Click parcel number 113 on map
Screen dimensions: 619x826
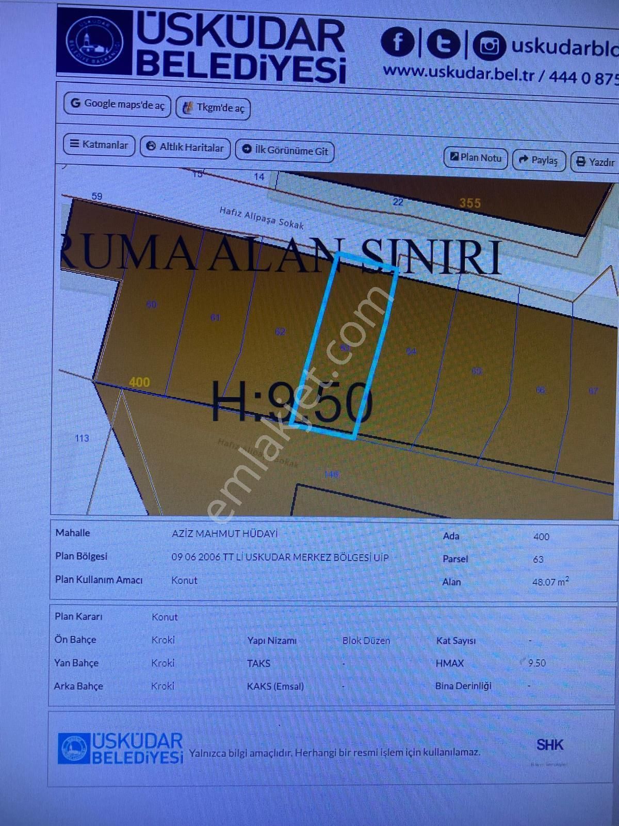coord(82,438)
